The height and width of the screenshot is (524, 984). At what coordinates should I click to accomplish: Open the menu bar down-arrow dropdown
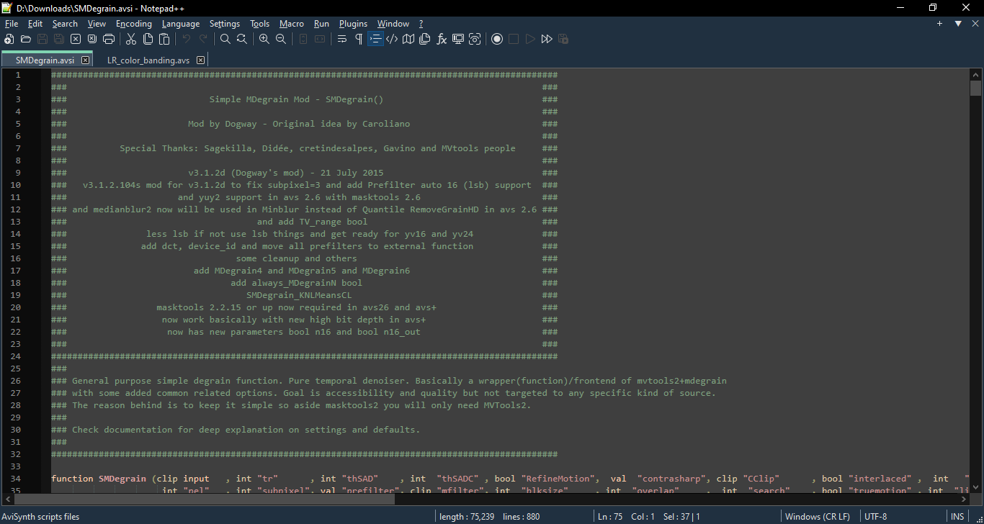[958, 24]
